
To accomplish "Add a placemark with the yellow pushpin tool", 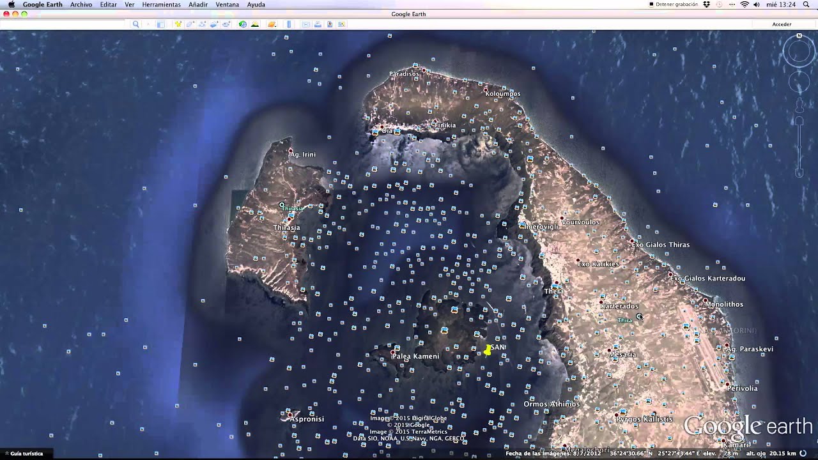I will (178, 24).
